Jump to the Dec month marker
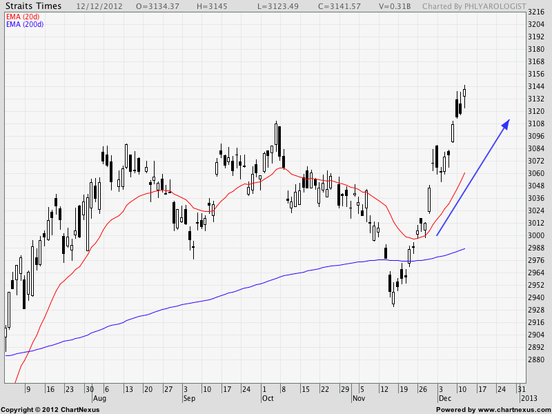Screen dimensions: 552x414 click(444, 399)
